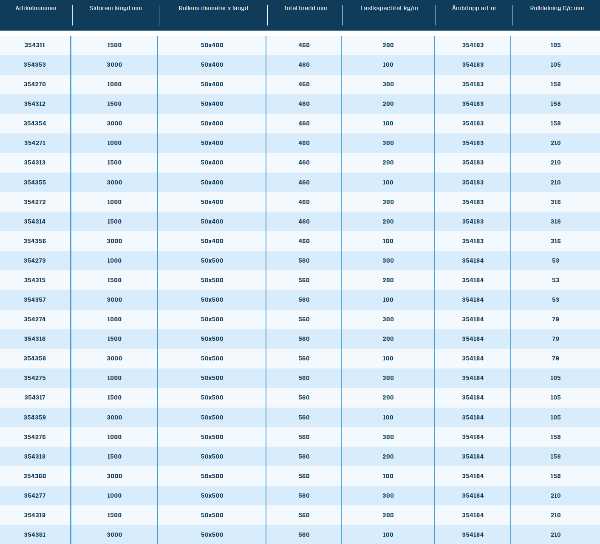
Task: Select article number 354318
Action: point(35,456)
